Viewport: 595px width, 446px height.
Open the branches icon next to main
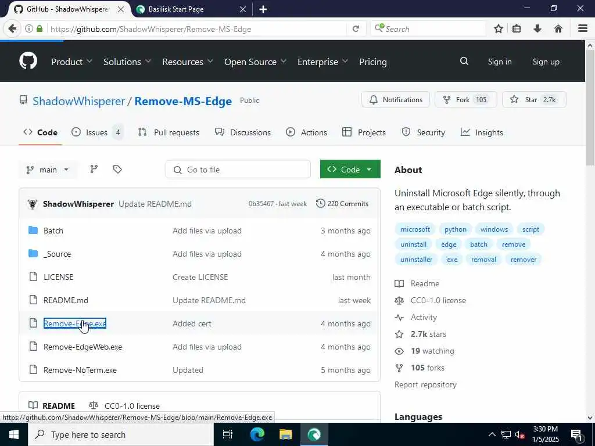[94, 169]
